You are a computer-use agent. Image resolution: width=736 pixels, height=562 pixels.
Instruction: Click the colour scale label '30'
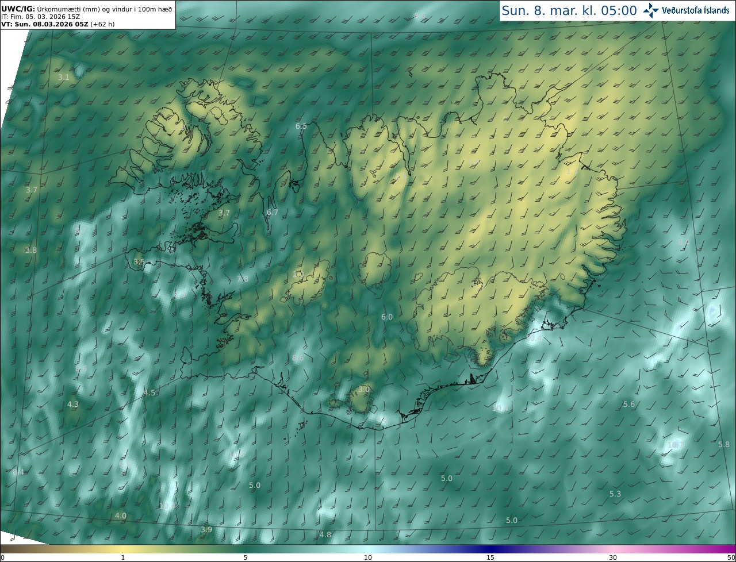pyautogui.click(x=613, y=557)
